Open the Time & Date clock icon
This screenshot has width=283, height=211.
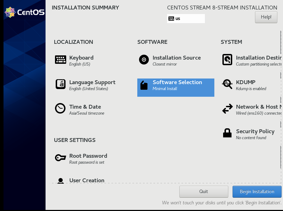(60, 108)
